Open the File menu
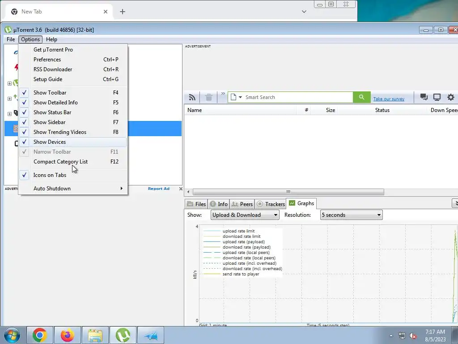Screen dimensions: 458x344 point(11,39)
